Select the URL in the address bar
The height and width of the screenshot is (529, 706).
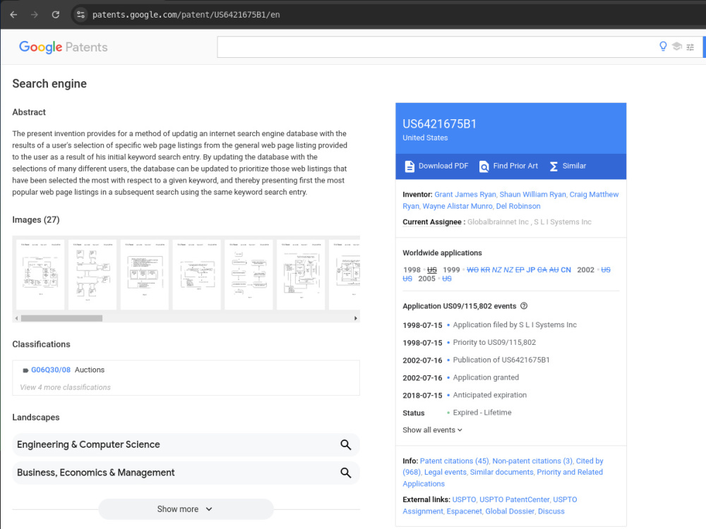(x=186, y=15)
